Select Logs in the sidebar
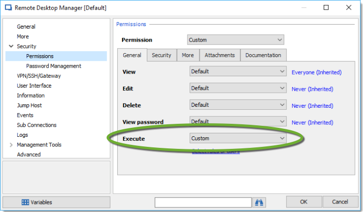Viewport: 363px width, 212px height. click(22, 135)
